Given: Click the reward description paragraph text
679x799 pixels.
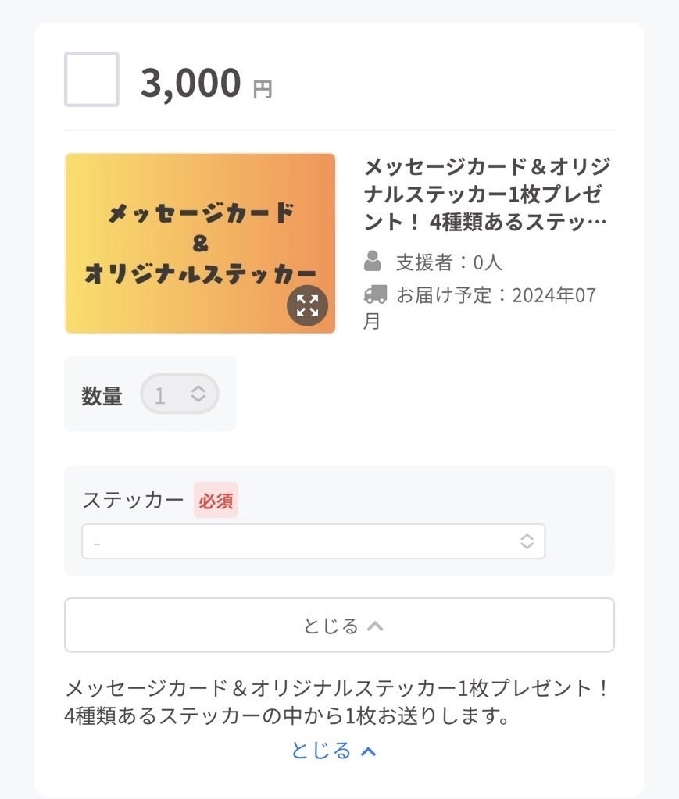Looking at the screenshot, I should 338,701.
